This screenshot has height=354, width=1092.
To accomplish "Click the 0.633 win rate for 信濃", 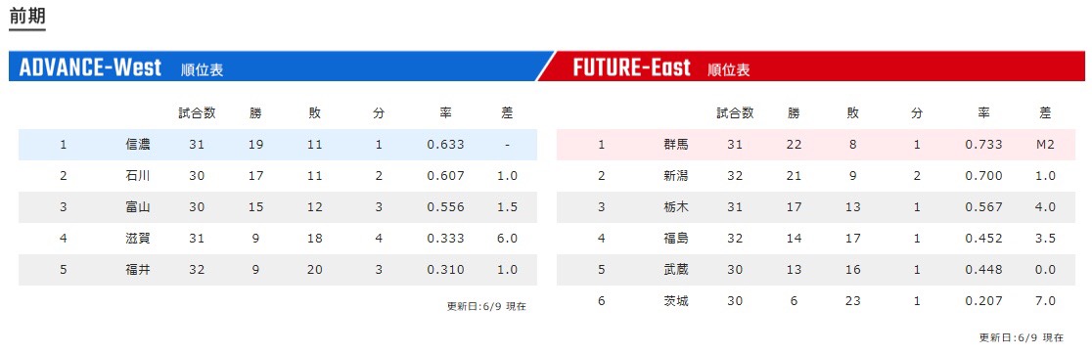I will [x=446, y=145].
